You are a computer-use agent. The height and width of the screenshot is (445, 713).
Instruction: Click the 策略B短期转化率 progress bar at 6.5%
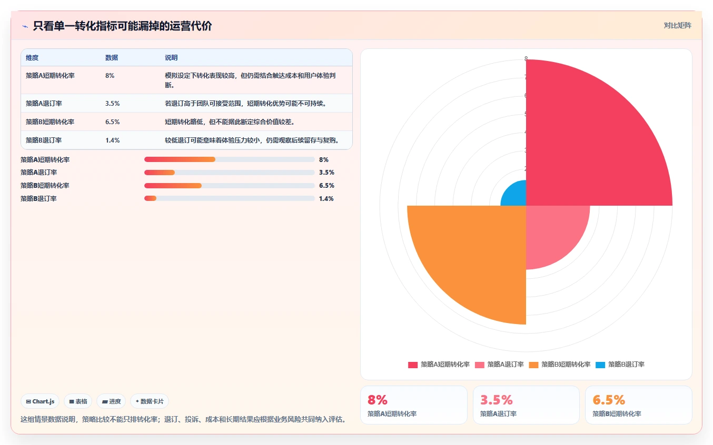[230, 186]
